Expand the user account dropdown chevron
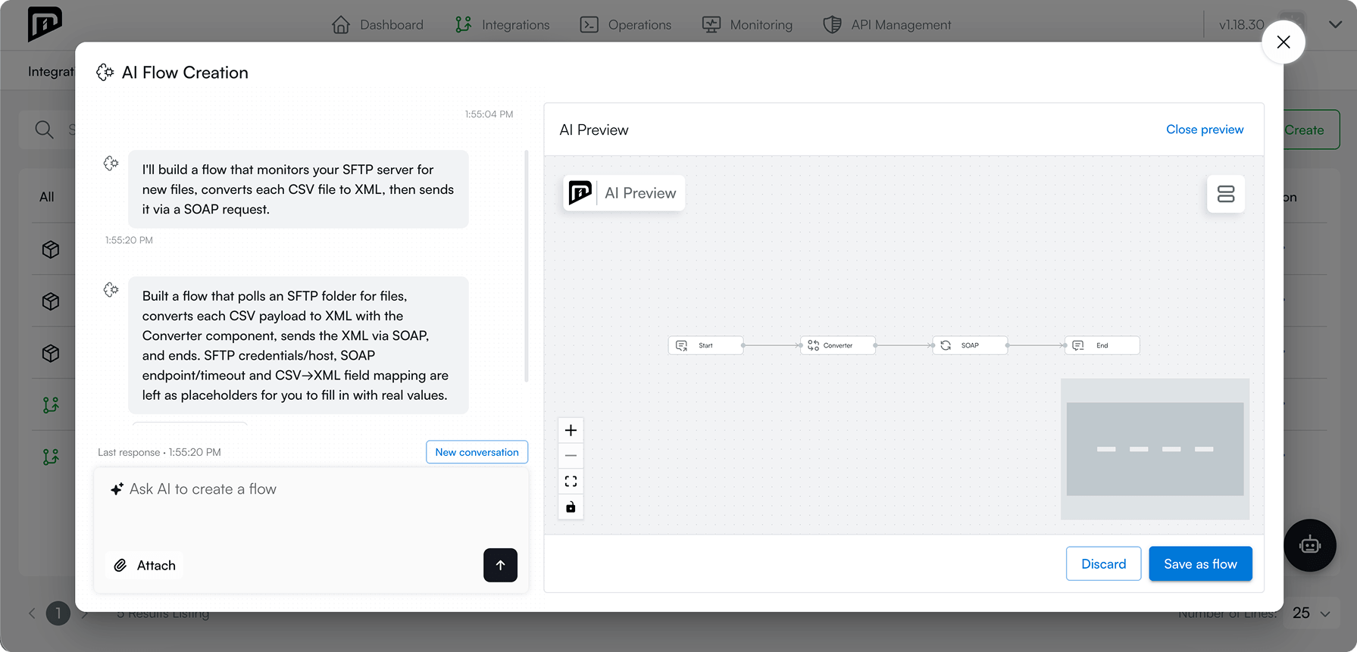 (x=1335, y=24)
